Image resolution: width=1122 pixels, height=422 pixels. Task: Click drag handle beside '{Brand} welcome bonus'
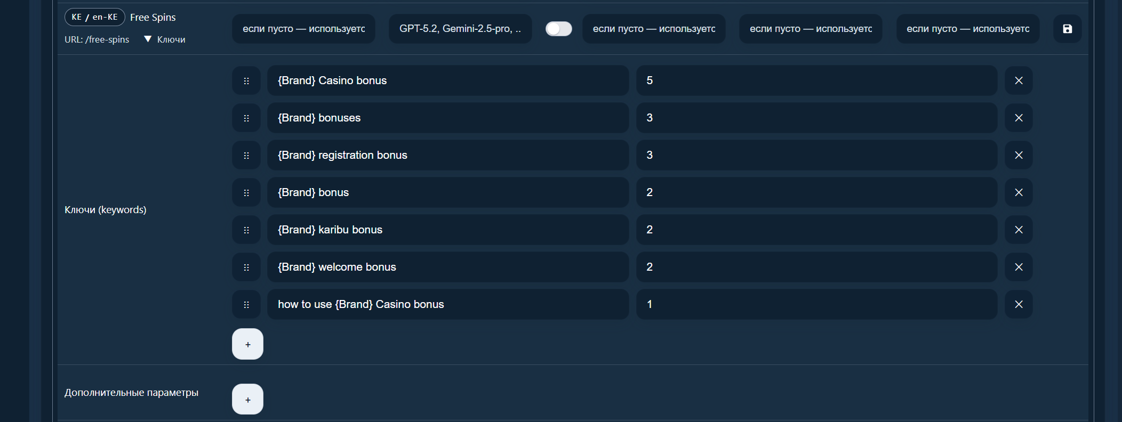click(246, 267)
